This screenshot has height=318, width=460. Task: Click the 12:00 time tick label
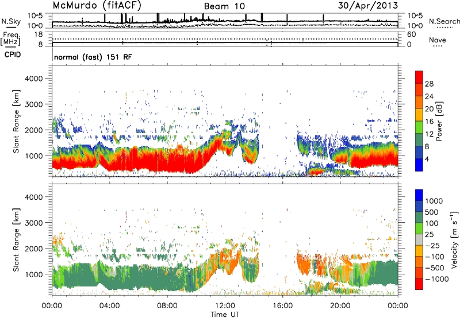225,306
